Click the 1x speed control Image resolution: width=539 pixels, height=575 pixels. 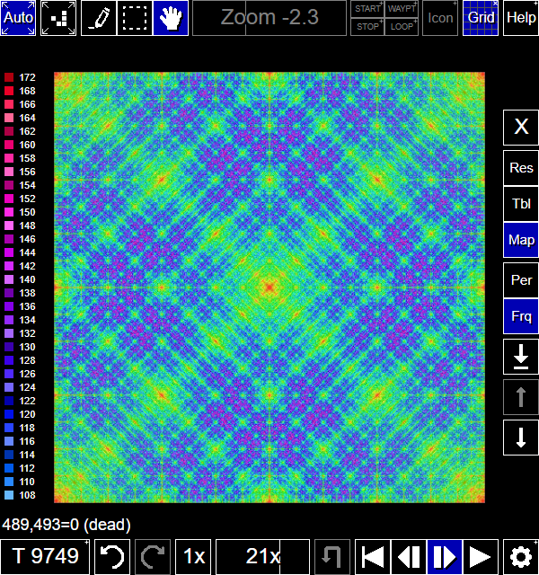tap(193, 557)
